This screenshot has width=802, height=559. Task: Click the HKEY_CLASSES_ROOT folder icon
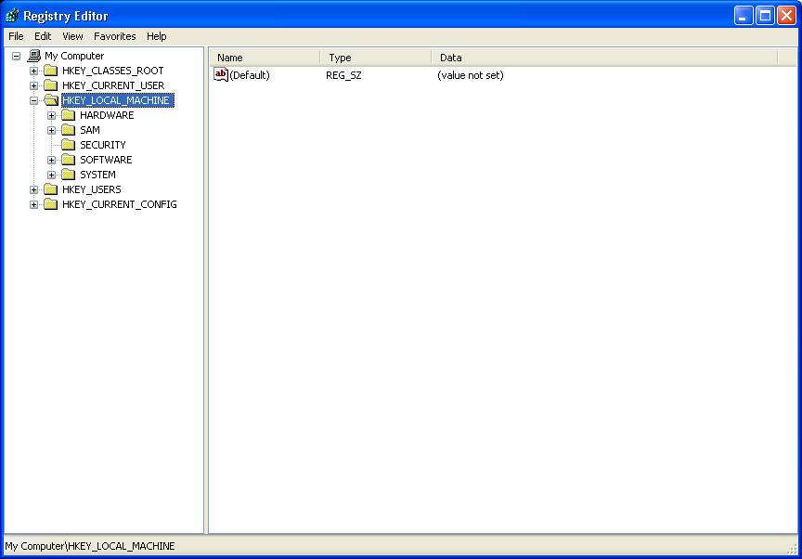51,71
